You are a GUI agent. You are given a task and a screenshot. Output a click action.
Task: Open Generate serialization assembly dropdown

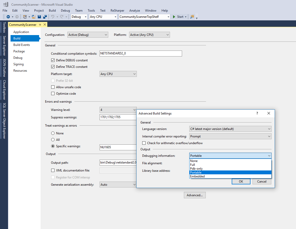118,185
